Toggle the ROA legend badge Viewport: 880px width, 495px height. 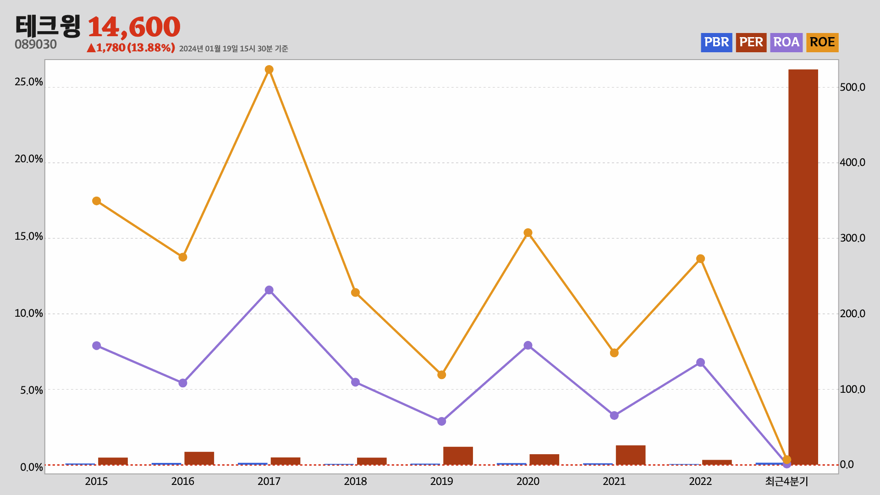click(786, 42)
